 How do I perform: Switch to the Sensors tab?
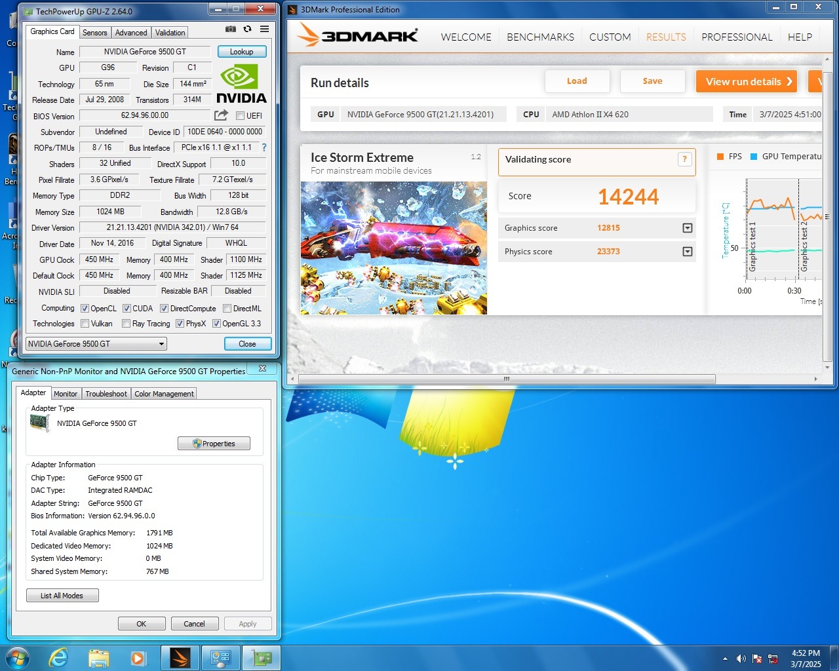pos(94,33)
